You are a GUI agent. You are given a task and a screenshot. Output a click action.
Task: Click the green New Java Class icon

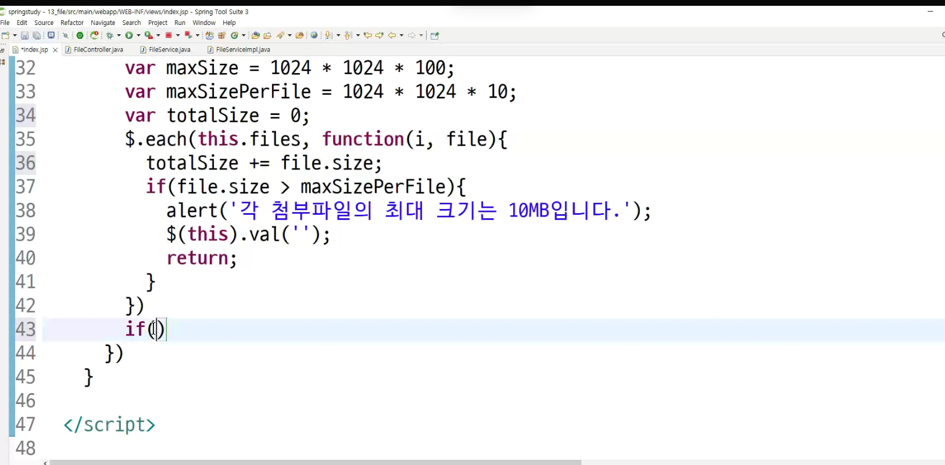[235, 35]
